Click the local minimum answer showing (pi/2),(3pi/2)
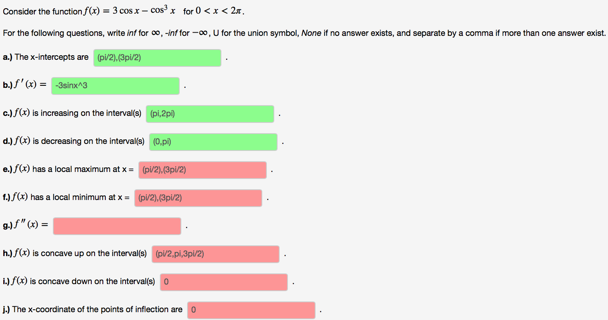The height and width of the screenshot is (320, 608). click(x=198, y=198)
